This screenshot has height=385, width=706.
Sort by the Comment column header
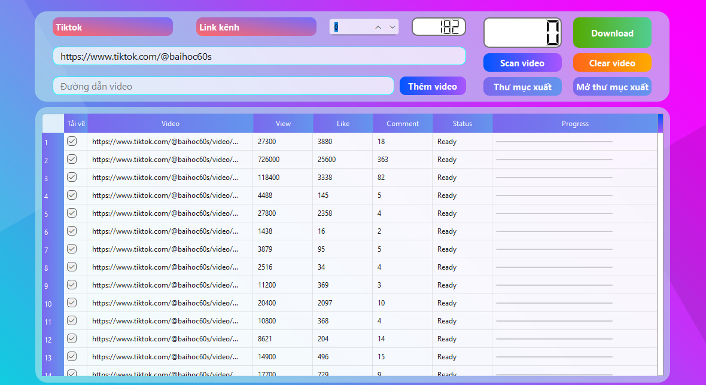coord(403,123)
